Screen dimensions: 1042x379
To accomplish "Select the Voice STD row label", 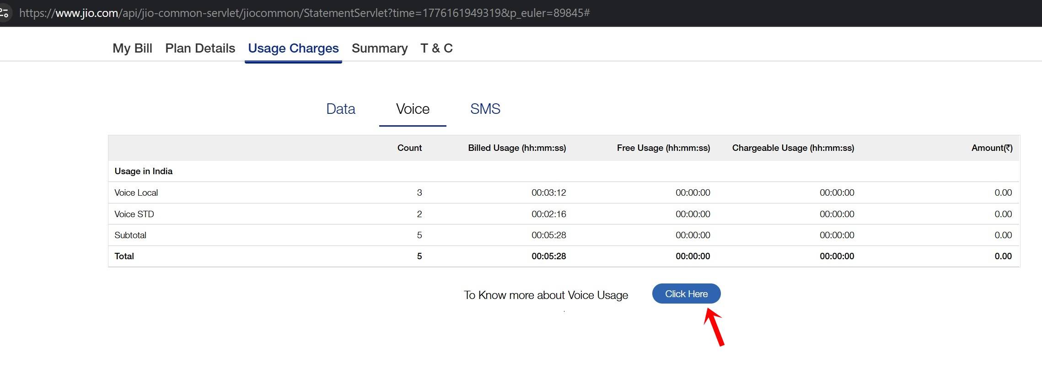I will [x=134, y=214].
